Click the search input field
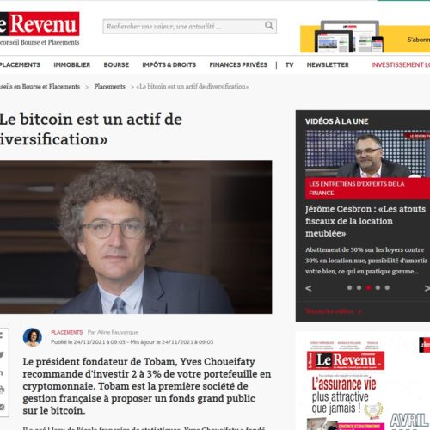Viewport: 430px width, 430px height. pos(183,27)
